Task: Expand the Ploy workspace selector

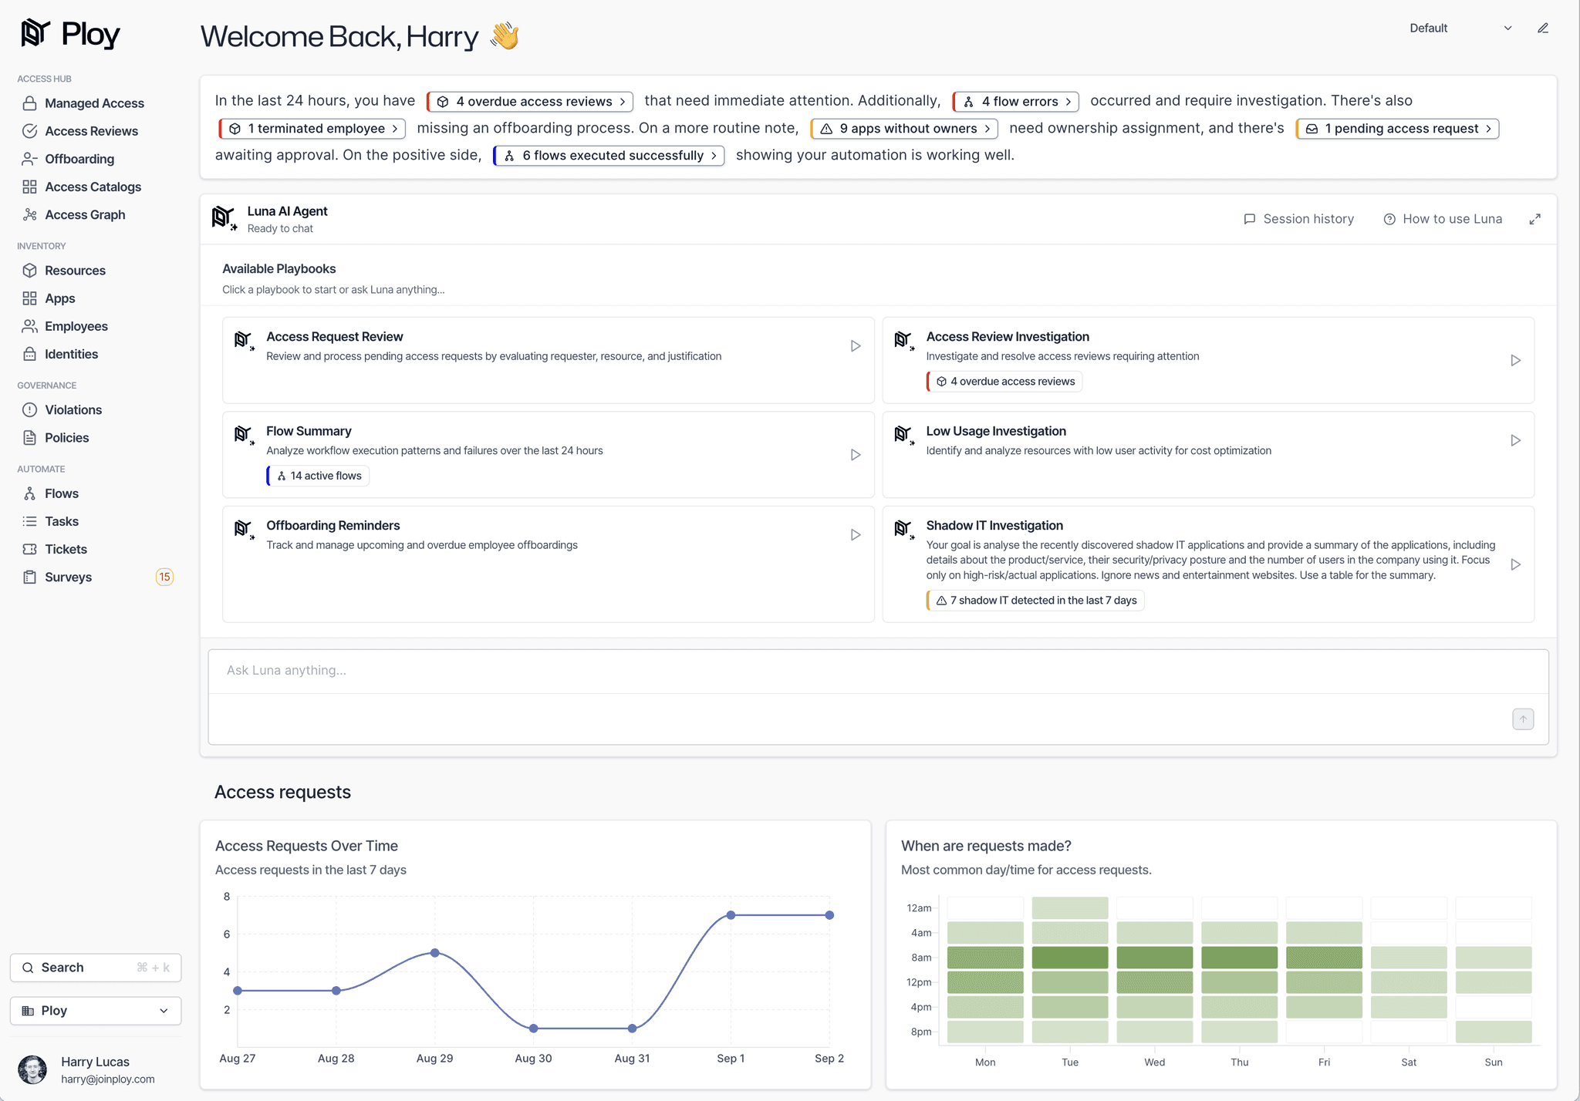Action: coord(95,1011)
